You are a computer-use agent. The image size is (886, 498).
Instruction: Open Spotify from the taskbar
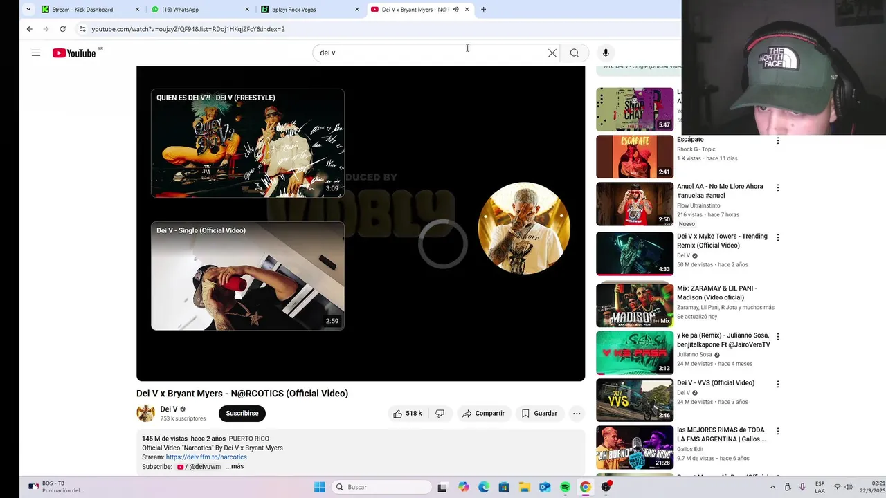(565, 487)
